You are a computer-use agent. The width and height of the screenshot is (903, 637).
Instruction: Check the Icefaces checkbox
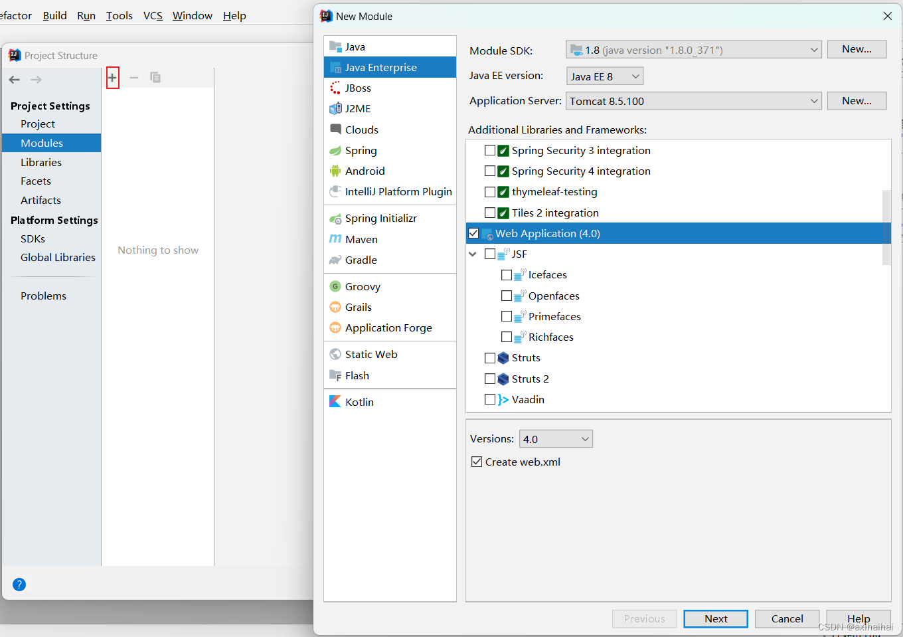click(x=507, y=274)
